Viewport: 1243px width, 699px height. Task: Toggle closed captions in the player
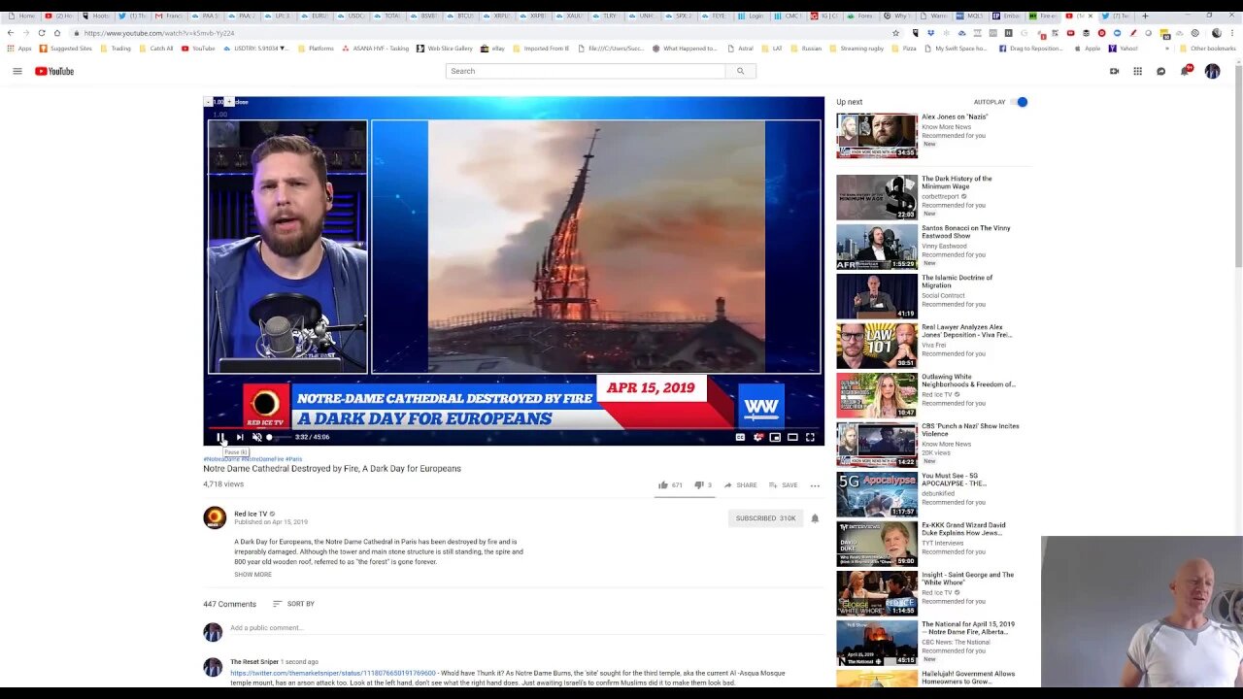pyautogui.click(x=740, y=437)
